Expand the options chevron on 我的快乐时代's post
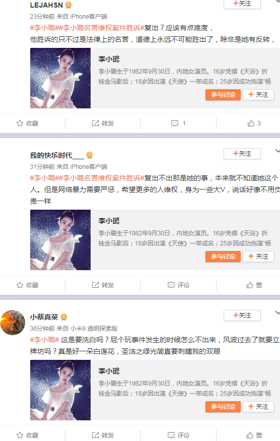 click(x=277, y=151)
